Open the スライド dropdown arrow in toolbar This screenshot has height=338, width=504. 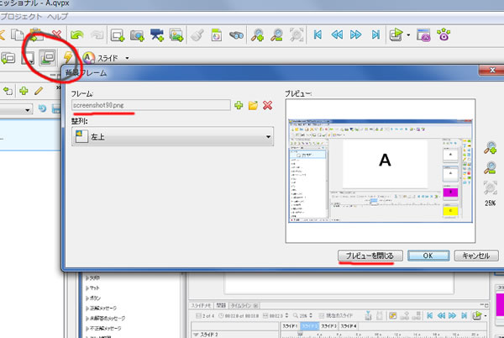[127, 59]
